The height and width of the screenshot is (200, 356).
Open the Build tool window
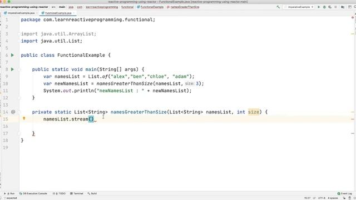92,193
